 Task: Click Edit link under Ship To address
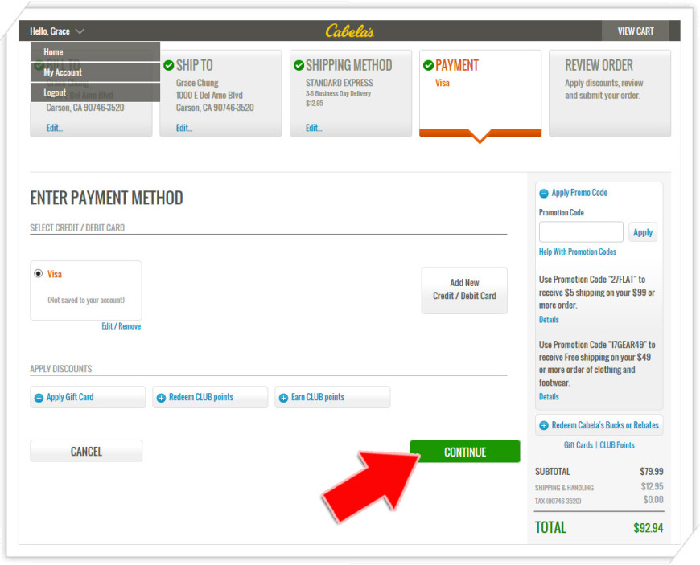(184, 128)
